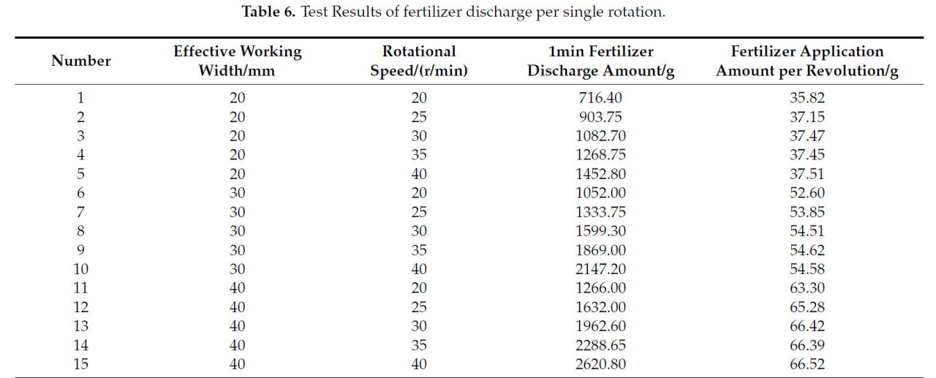Click the row number 13 cell
The height and width of the screenshot is (378, 936).
[x=81, y=326]
